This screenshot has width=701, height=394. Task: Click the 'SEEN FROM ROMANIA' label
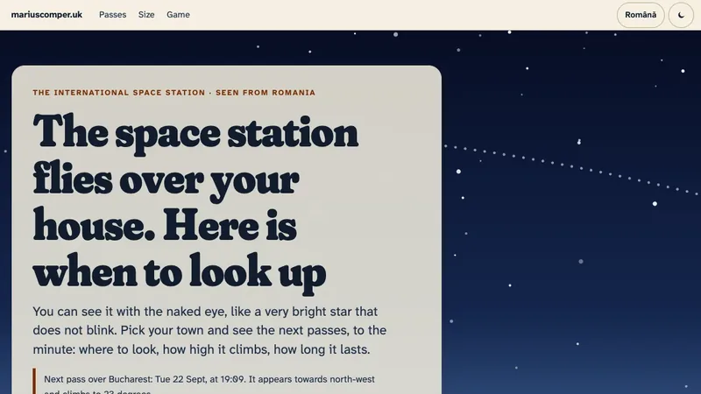pos(266,93)
